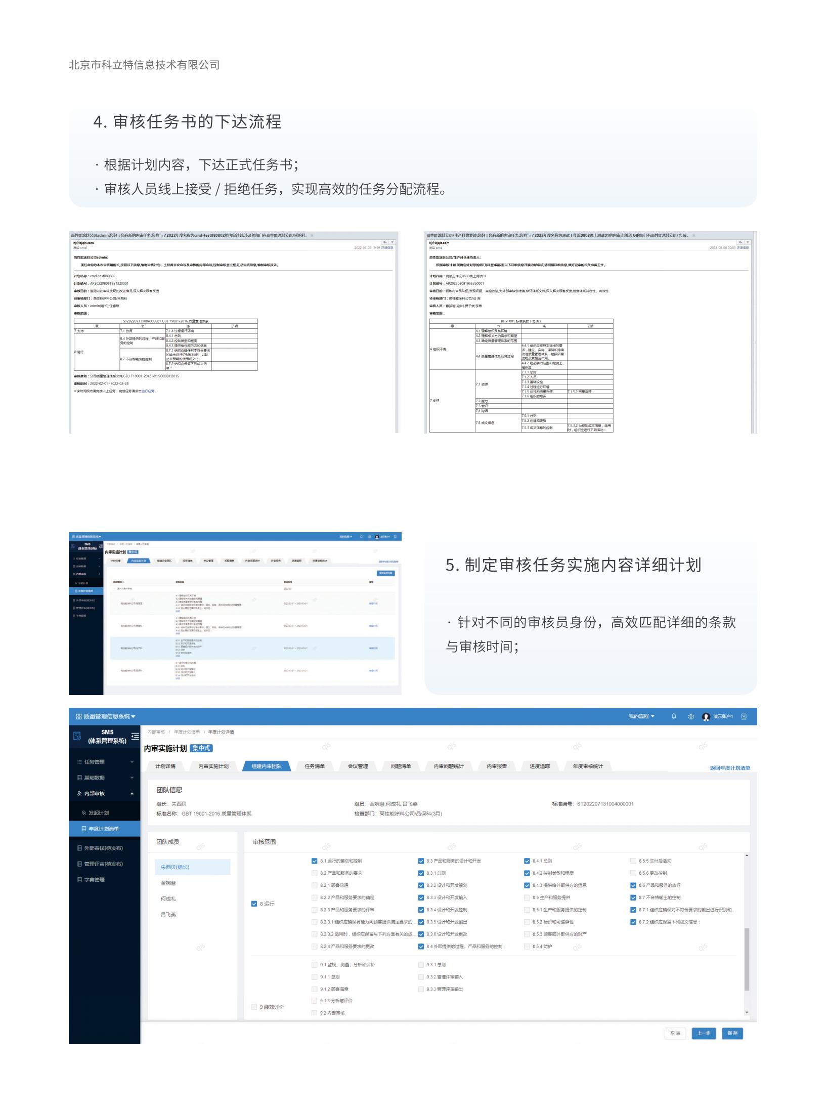Click the grid icon beside 质量管理信息系统
The image size is (826, 1113).
[x=78, y=716]
